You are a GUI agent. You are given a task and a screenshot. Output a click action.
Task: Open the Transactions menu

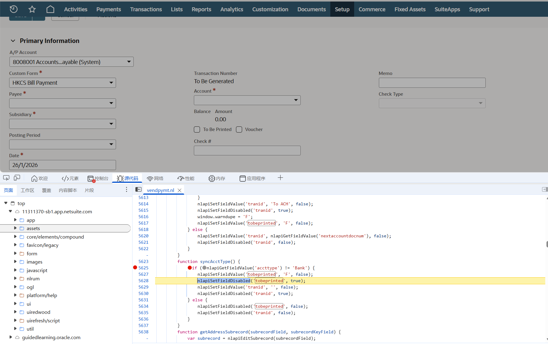point(146,9)
